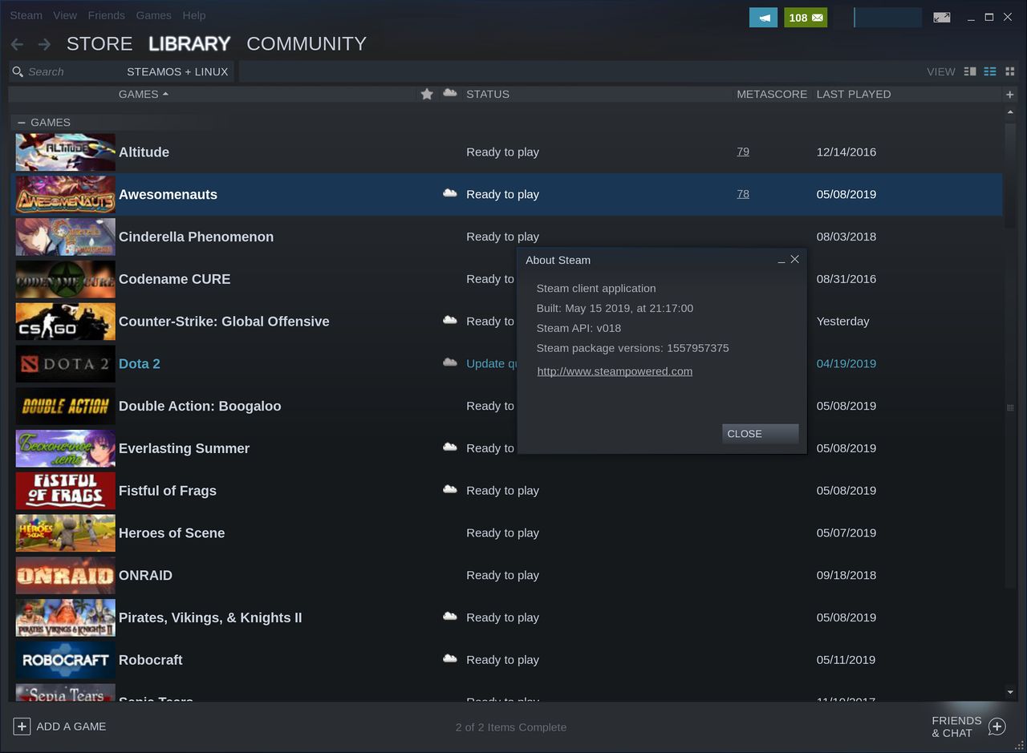Open the Steam menu
The image size is (1027, 753).
[26, 15]
